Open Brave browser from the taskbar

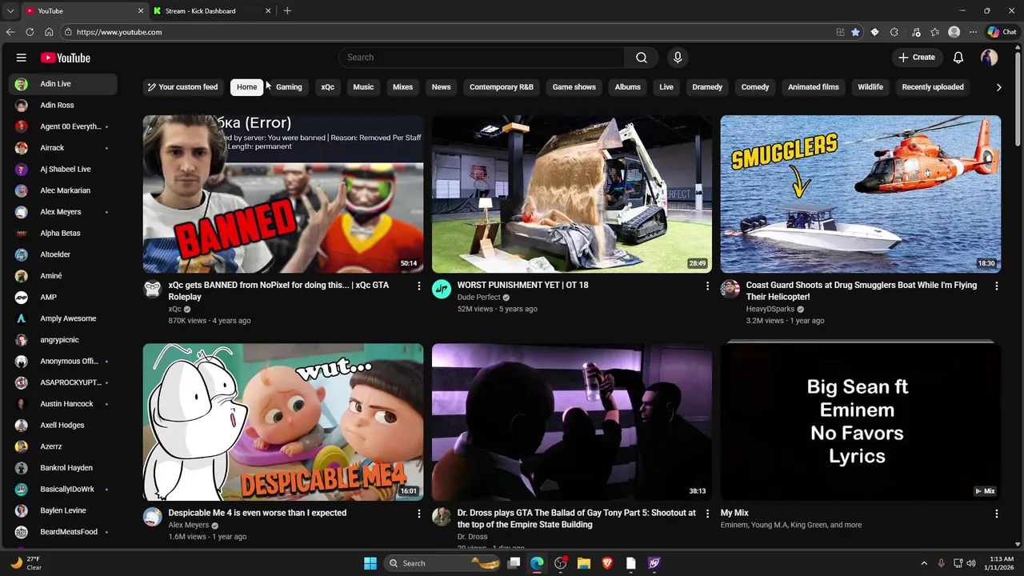(x=607, y=563)
